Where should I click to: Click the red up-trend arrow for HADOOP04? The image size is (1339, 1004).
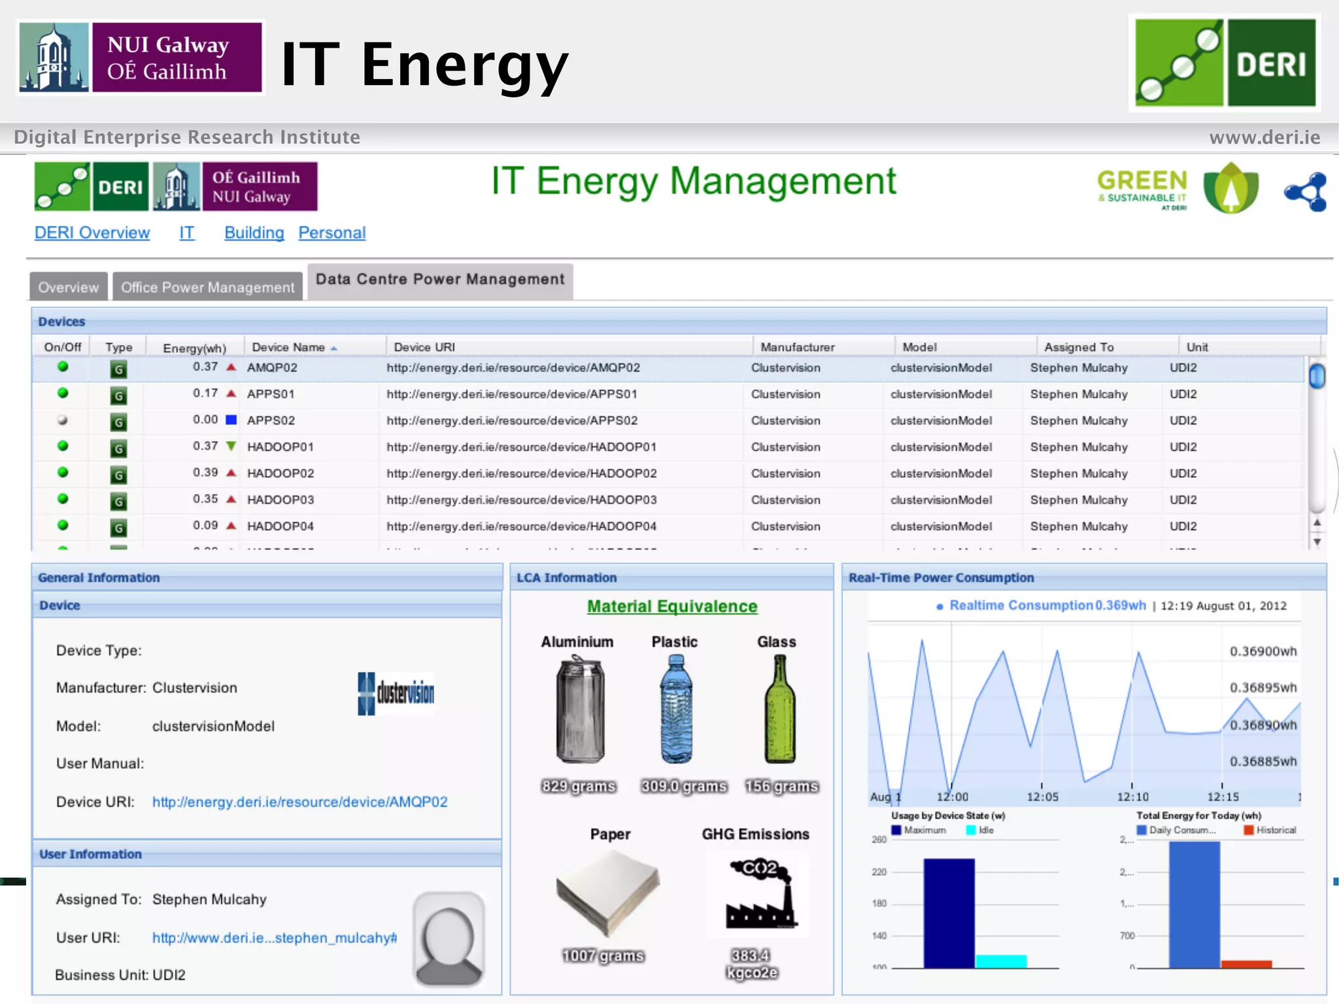click(231, 526)
